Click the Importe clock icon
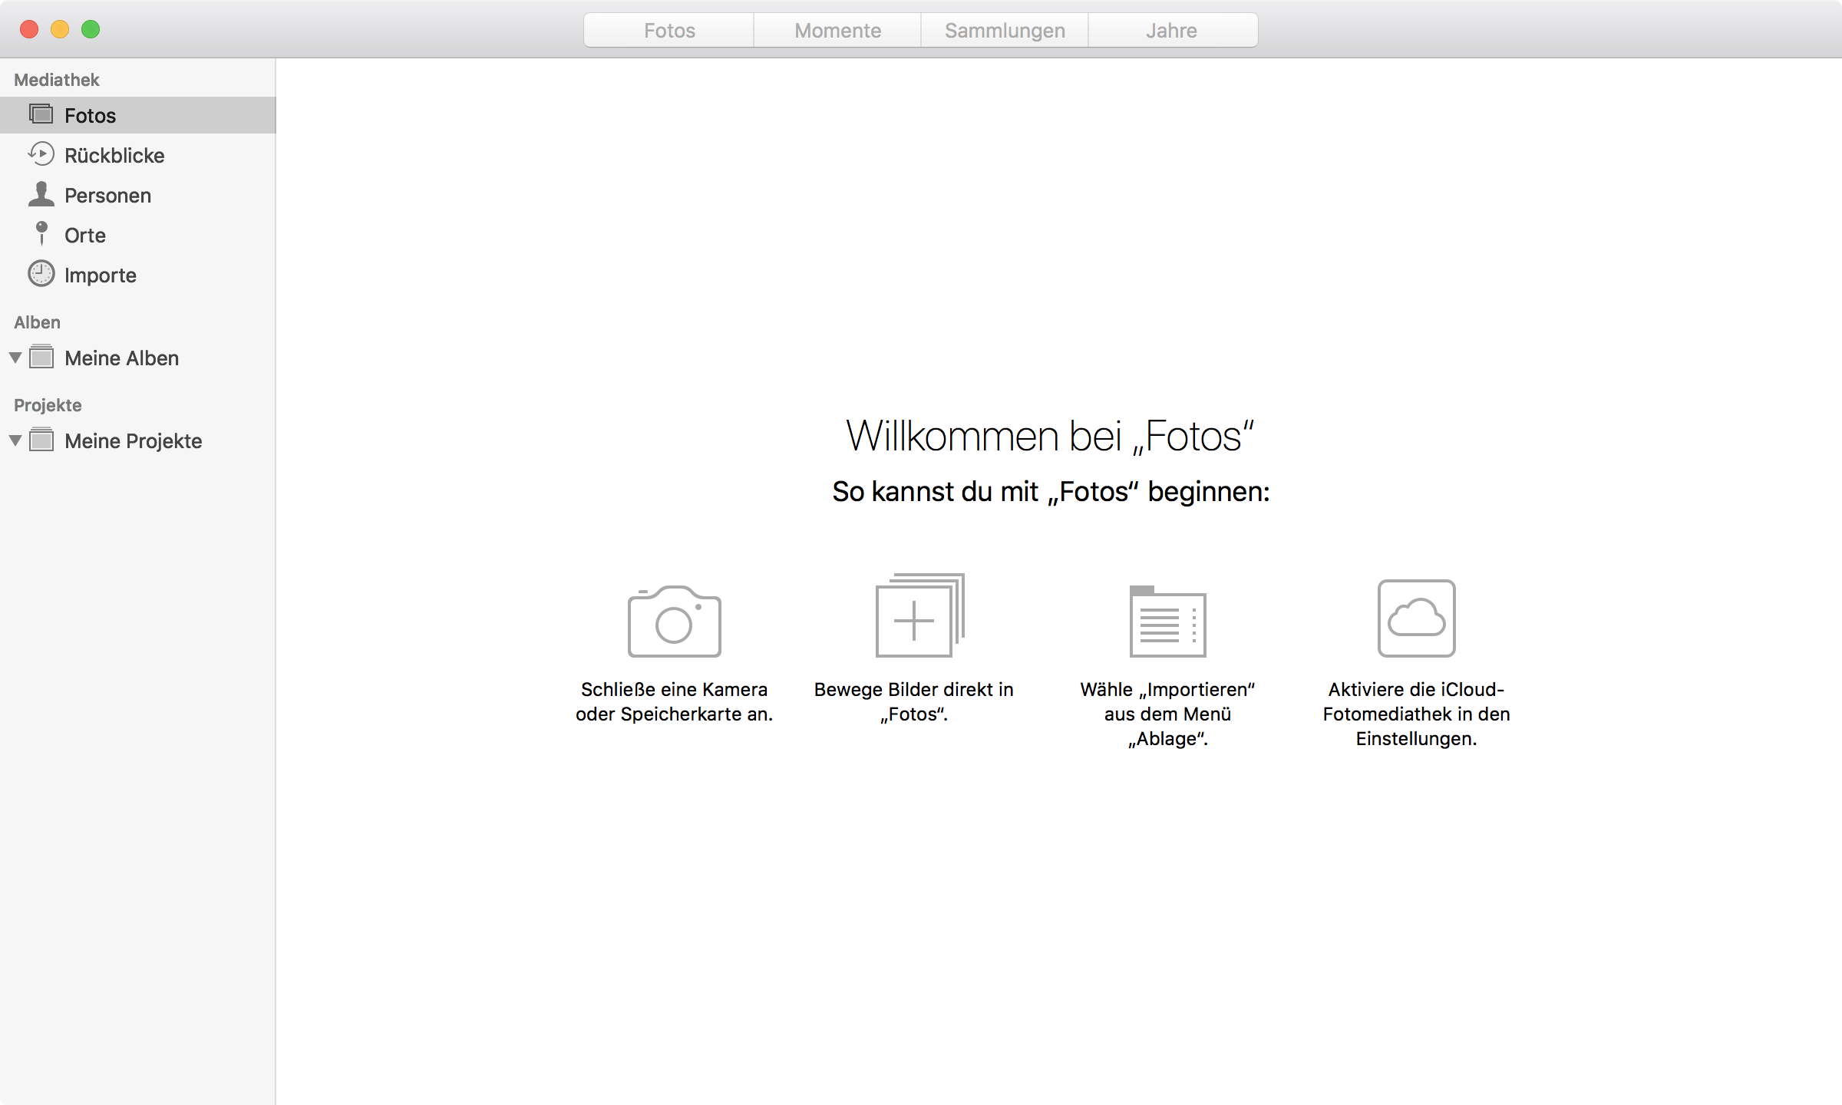The image size is (1842, 1105). (x=41, y=274)
